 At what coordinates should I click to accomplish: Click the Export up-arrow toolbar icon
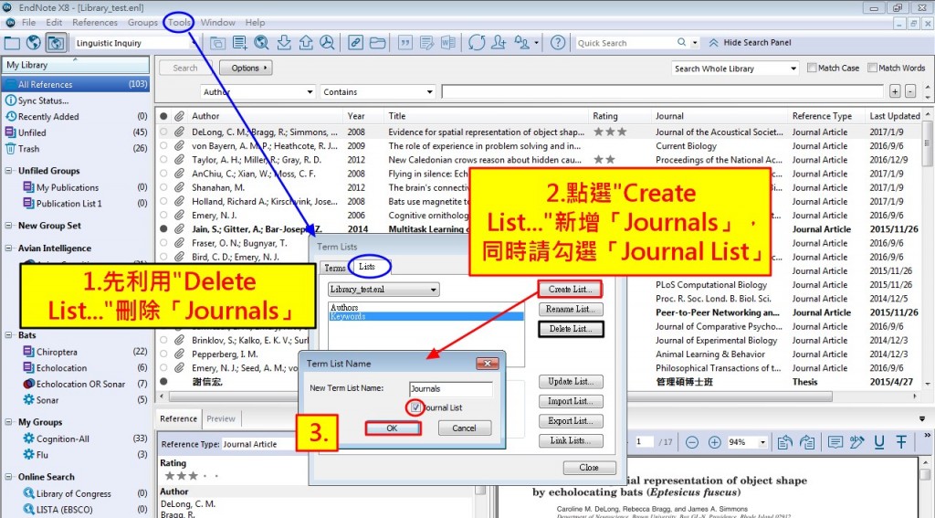tap(305, 43)
